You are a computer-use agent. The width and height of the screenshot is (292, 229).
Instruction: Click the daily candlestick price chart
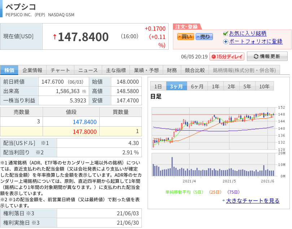click(x=214, y=128)
